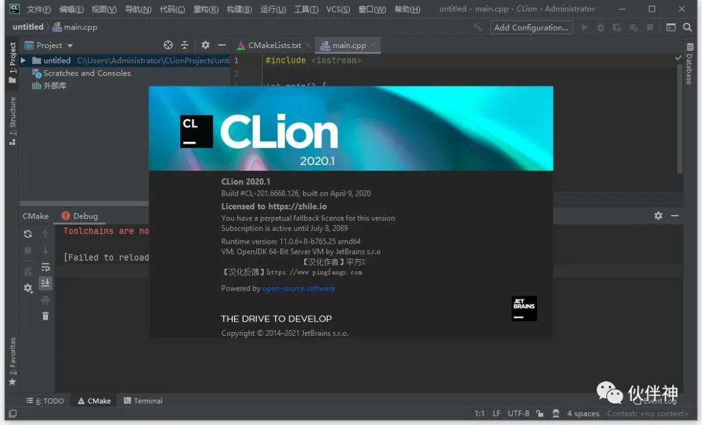Open the 运行(U) menu

[x=273, y=9]
